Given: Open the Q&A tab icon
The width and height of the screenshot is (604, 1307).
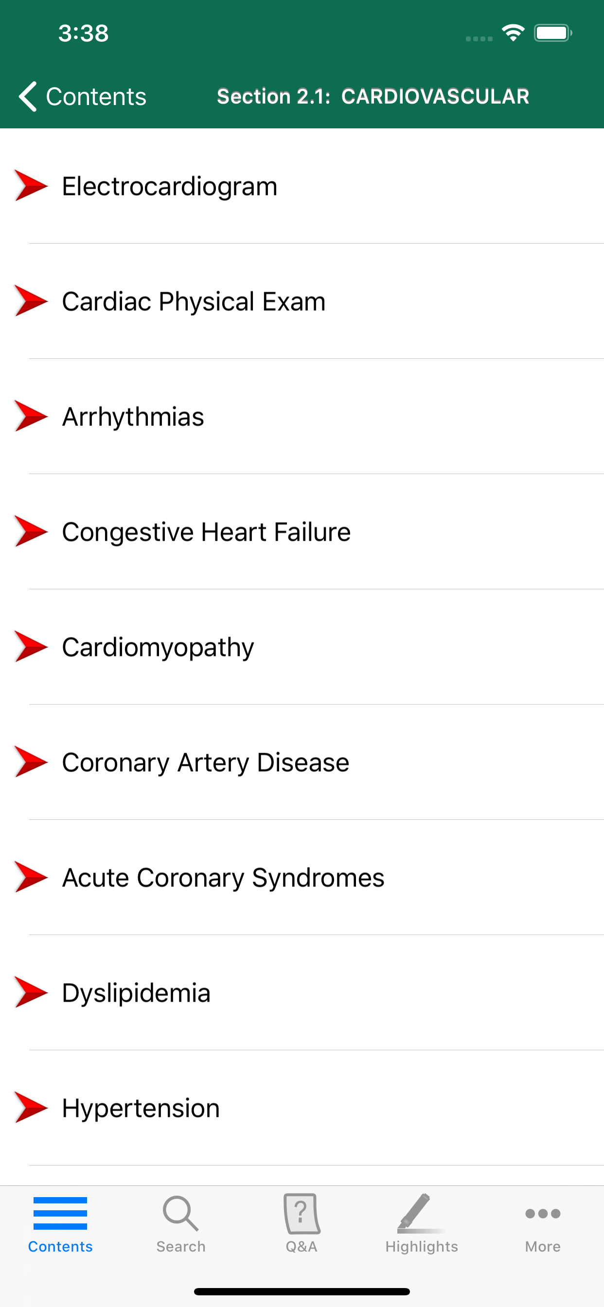Looking at the screenshot, I should (302, 1213).
